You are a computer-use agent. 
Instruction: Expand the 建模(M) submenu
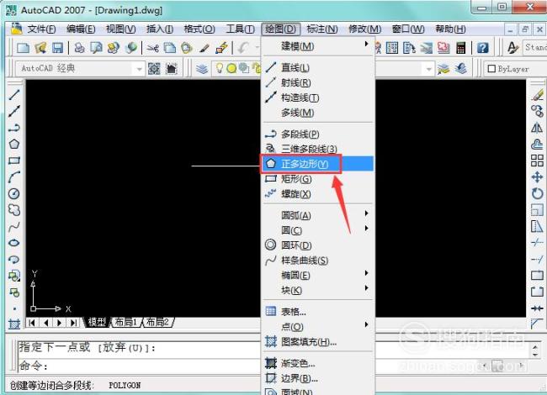click(x=318, y=45)
